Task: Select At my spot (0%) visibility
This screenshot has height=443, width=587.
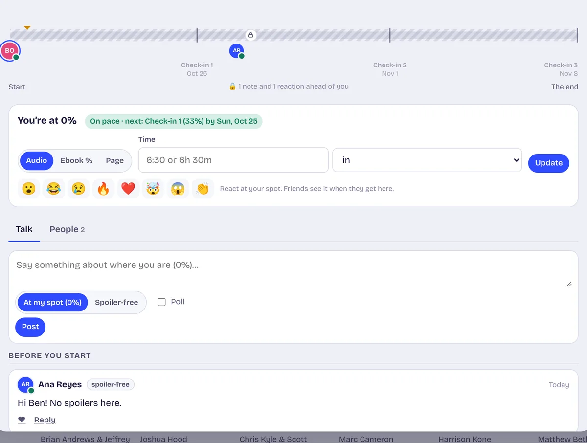Action: pyautogui.click(x=52, y=302)
